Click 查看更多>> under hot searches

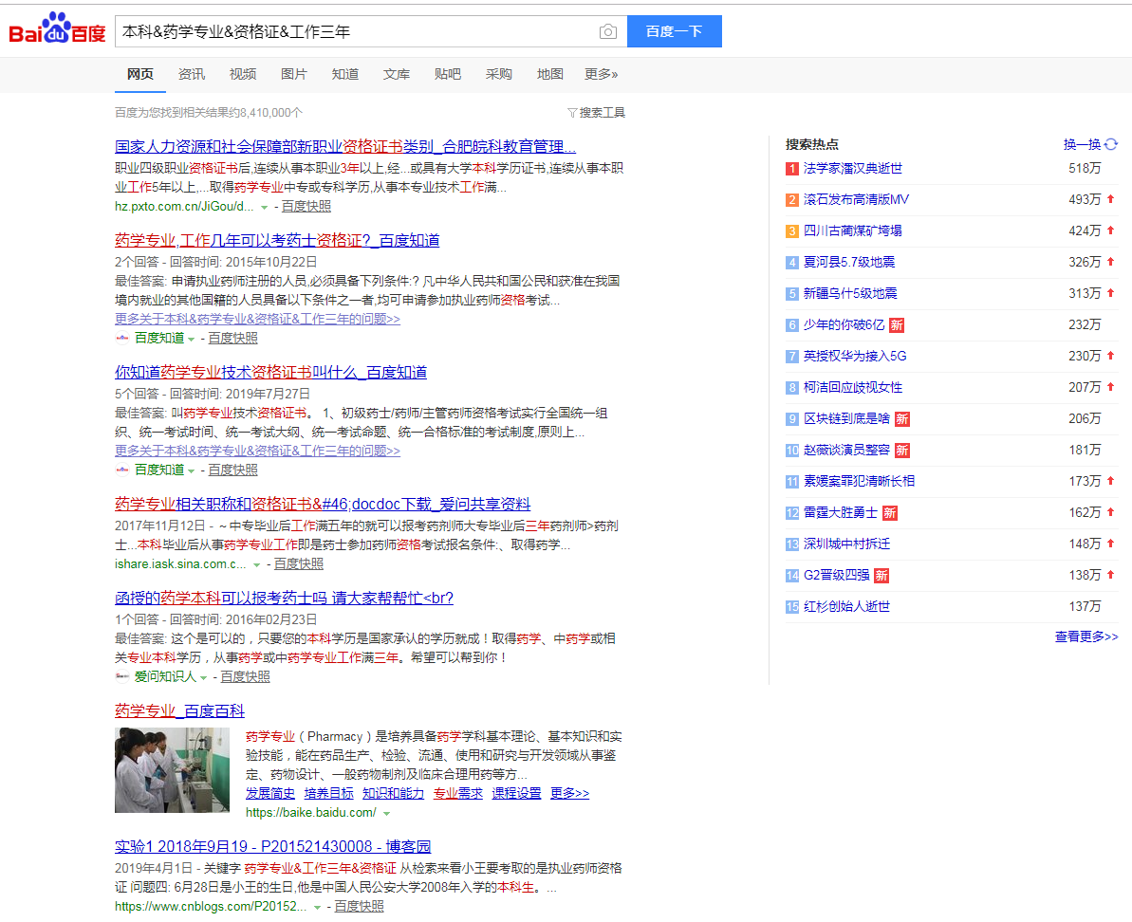coord(1086,636)
